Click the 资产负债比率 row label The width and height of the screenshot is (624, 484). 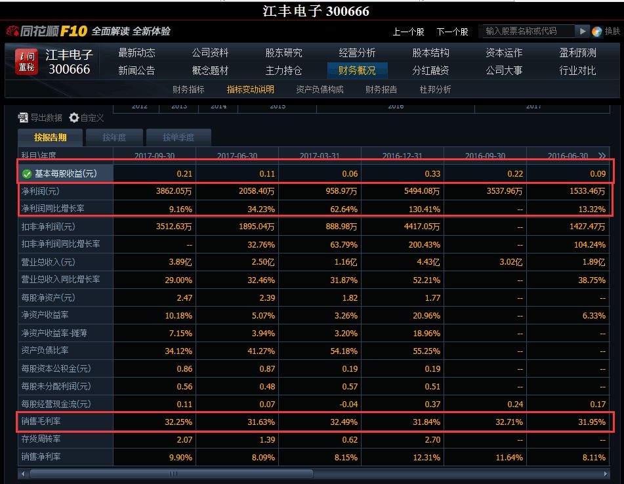tap(45, 350)
